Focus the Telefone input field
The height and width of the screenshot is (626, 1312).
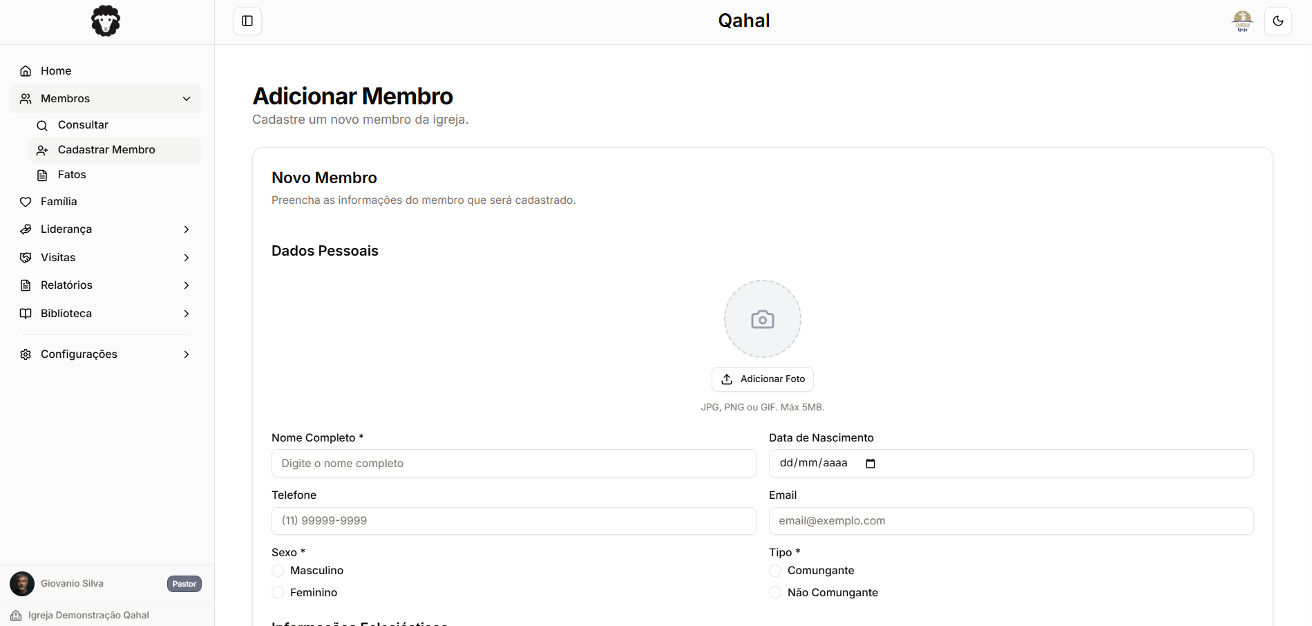click(x=513, y=521)
